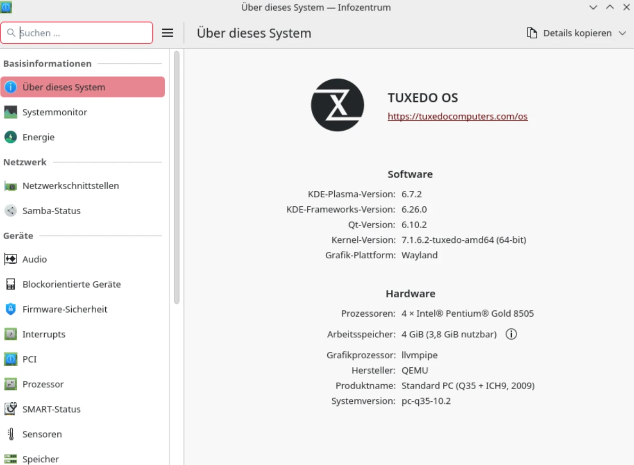View the SMART-Status page
Viewport: 634px width, 465px height.
(82, 409)
